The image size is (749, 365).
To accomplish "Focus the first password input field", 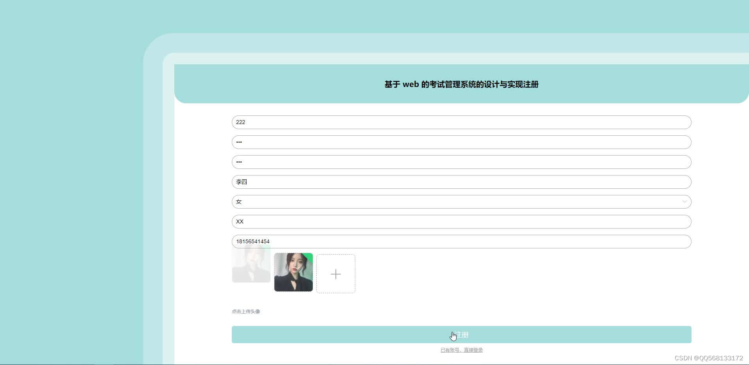I will point(461,142).
